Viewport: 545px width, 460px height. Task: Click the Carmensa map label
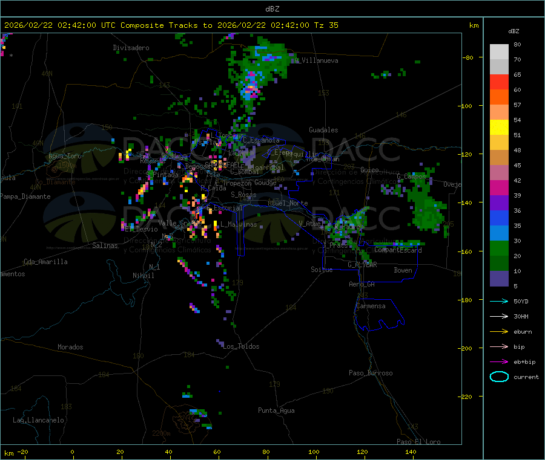(x=371, y=306)
